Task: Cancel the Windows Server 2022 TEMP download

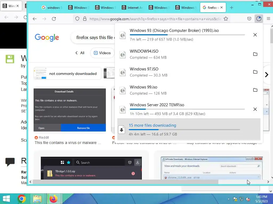Action: (255, 109)
